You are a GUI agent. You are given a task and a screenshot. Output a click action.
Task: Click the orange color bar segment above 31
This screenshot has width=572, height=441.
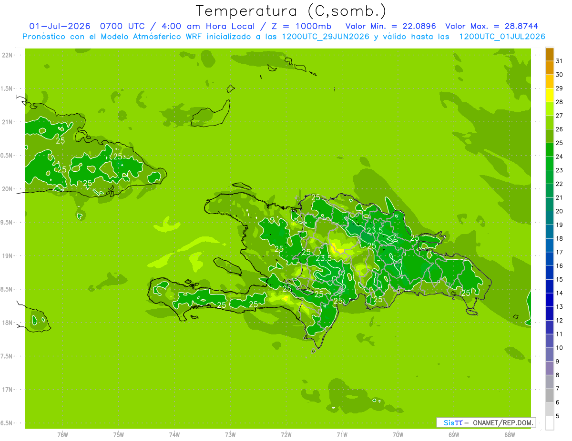click(550, 54)
